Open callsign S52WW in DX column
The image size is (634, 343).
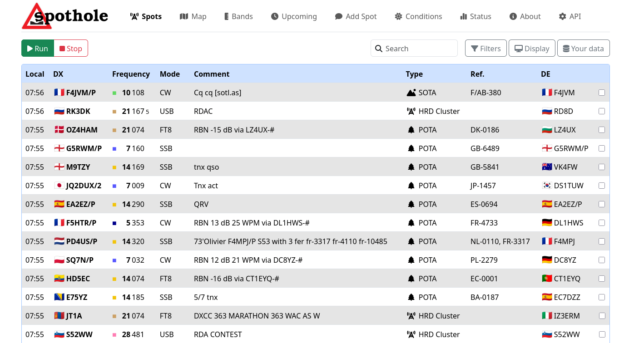79,334
